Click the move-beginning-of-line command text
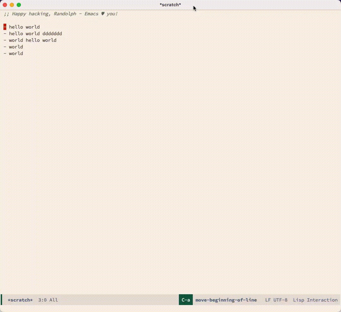The width and height of the screenshot is (341, 312). pyautogui.click(x=226, y=300)
